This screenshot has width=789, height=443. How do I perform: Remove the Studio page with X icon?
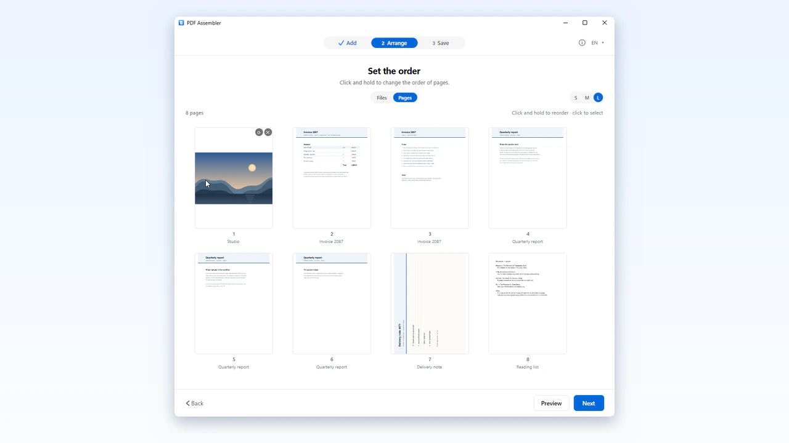tap(268, 132)
